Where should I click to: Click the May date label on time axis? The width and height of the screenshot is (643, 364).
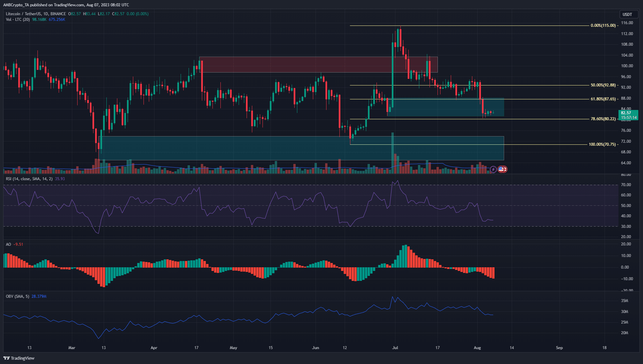(233, 348)
